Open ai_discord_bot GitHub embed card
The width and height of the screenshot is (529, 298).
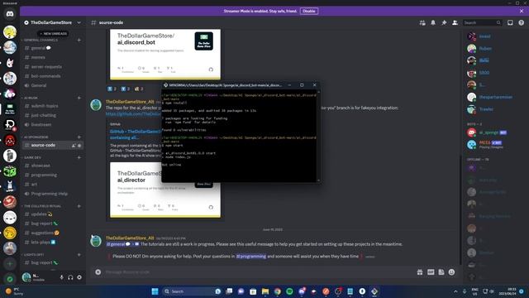pos(165,55)
